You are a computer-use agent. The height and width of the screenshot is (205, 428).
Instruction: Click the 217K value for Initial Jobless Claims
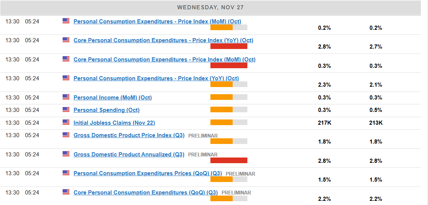324,123
